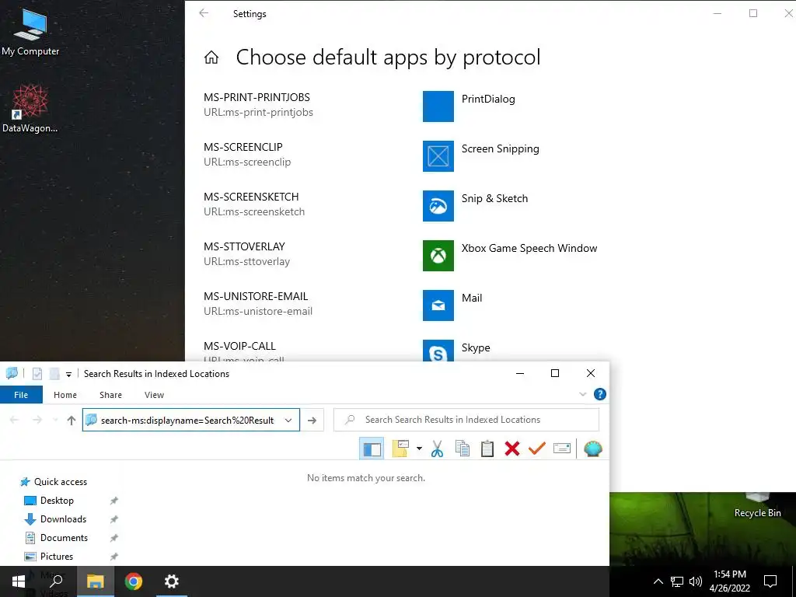Viewport: 796px width, 597px height.
Task: Click the volume speaker tray icon
Action: point(696,581)
